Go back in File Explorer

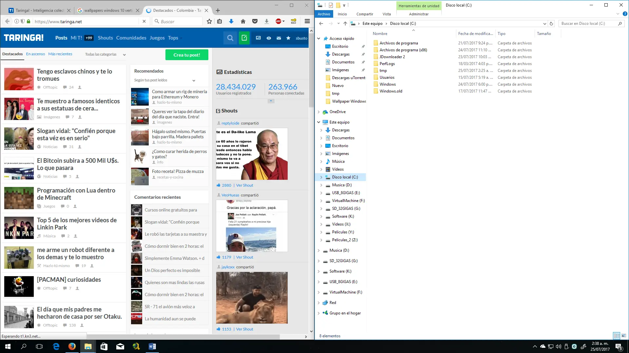pos(321,24)
